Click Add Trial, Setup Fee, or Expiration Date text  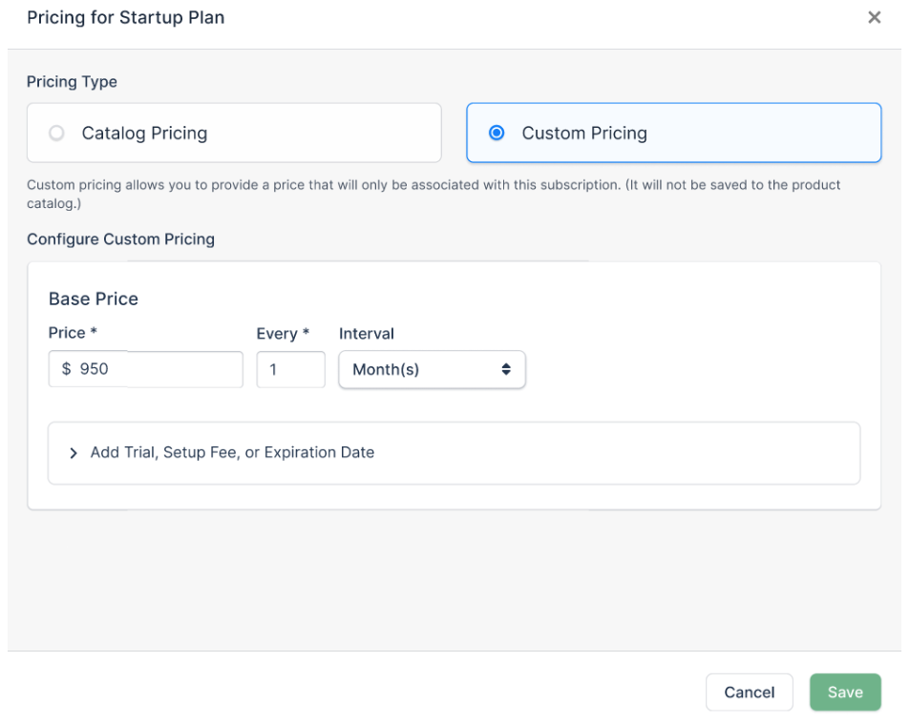click(232, 452)
